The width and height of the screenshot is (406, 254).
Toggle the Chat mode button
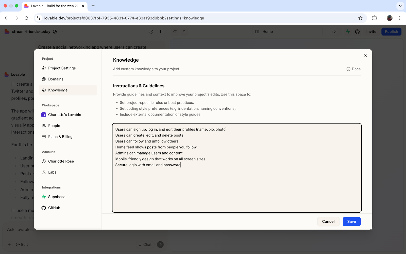(145, 245)
